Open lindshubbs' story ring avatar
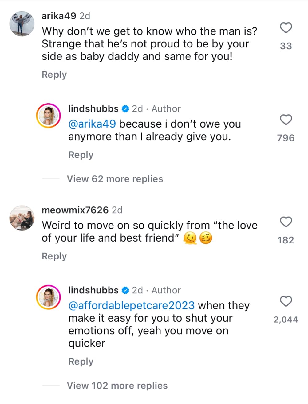This screenshot has width=308, height=404. [x=49, y=116]
